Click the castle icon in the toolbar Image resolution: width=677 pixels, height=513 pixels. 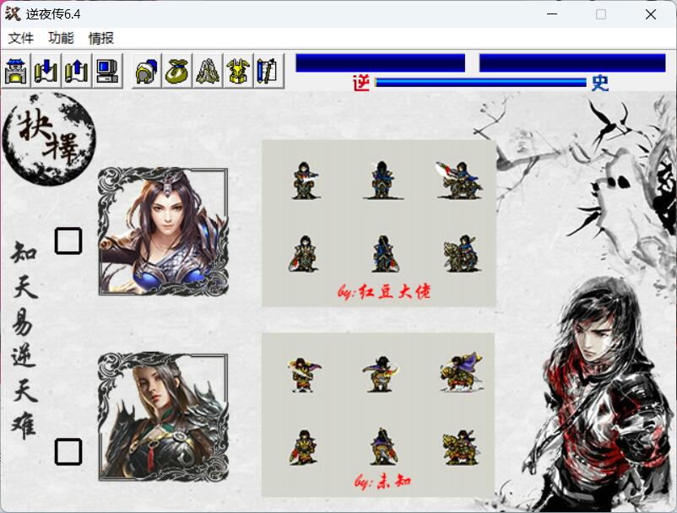click(16, 71)
